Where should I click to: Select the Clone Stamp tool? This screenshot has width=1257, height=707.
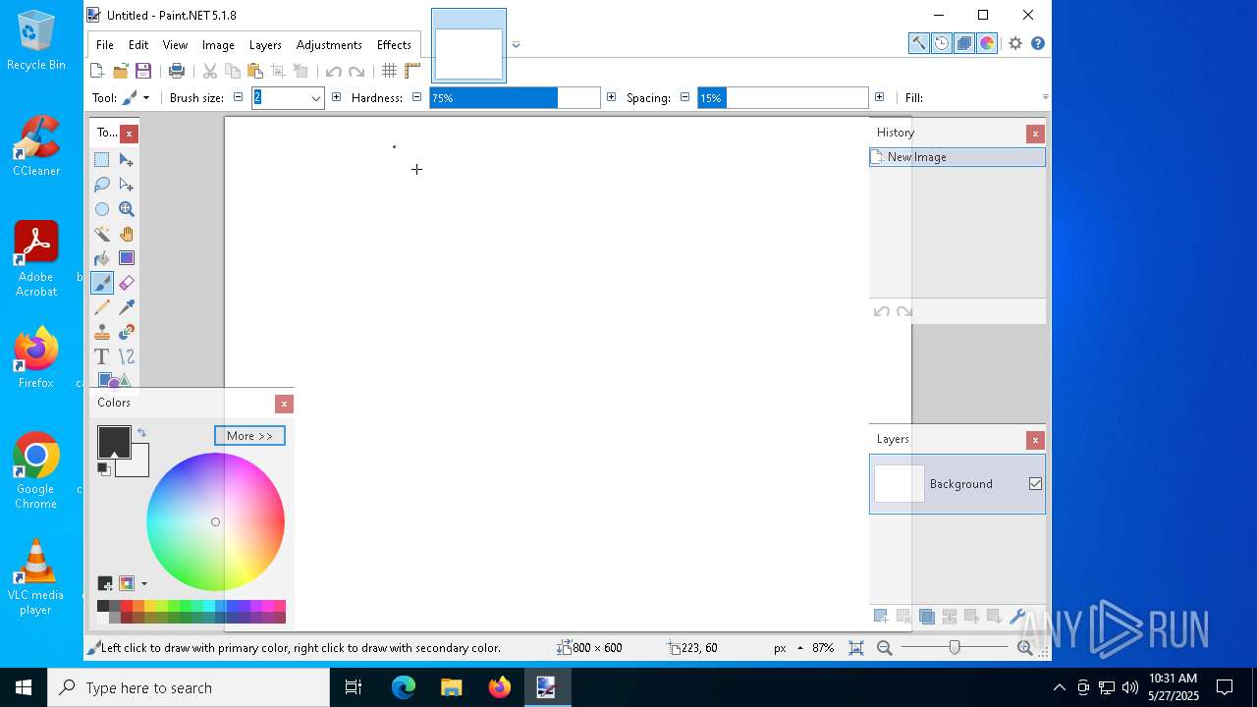click(102, 332)
